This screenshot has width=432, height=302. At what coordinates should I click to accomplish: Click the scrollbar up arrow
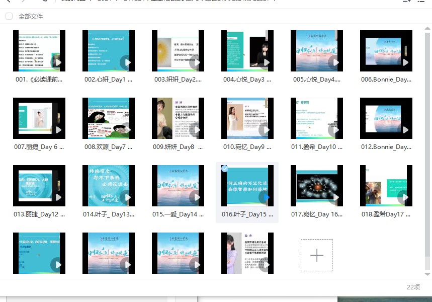coord(428,26)
